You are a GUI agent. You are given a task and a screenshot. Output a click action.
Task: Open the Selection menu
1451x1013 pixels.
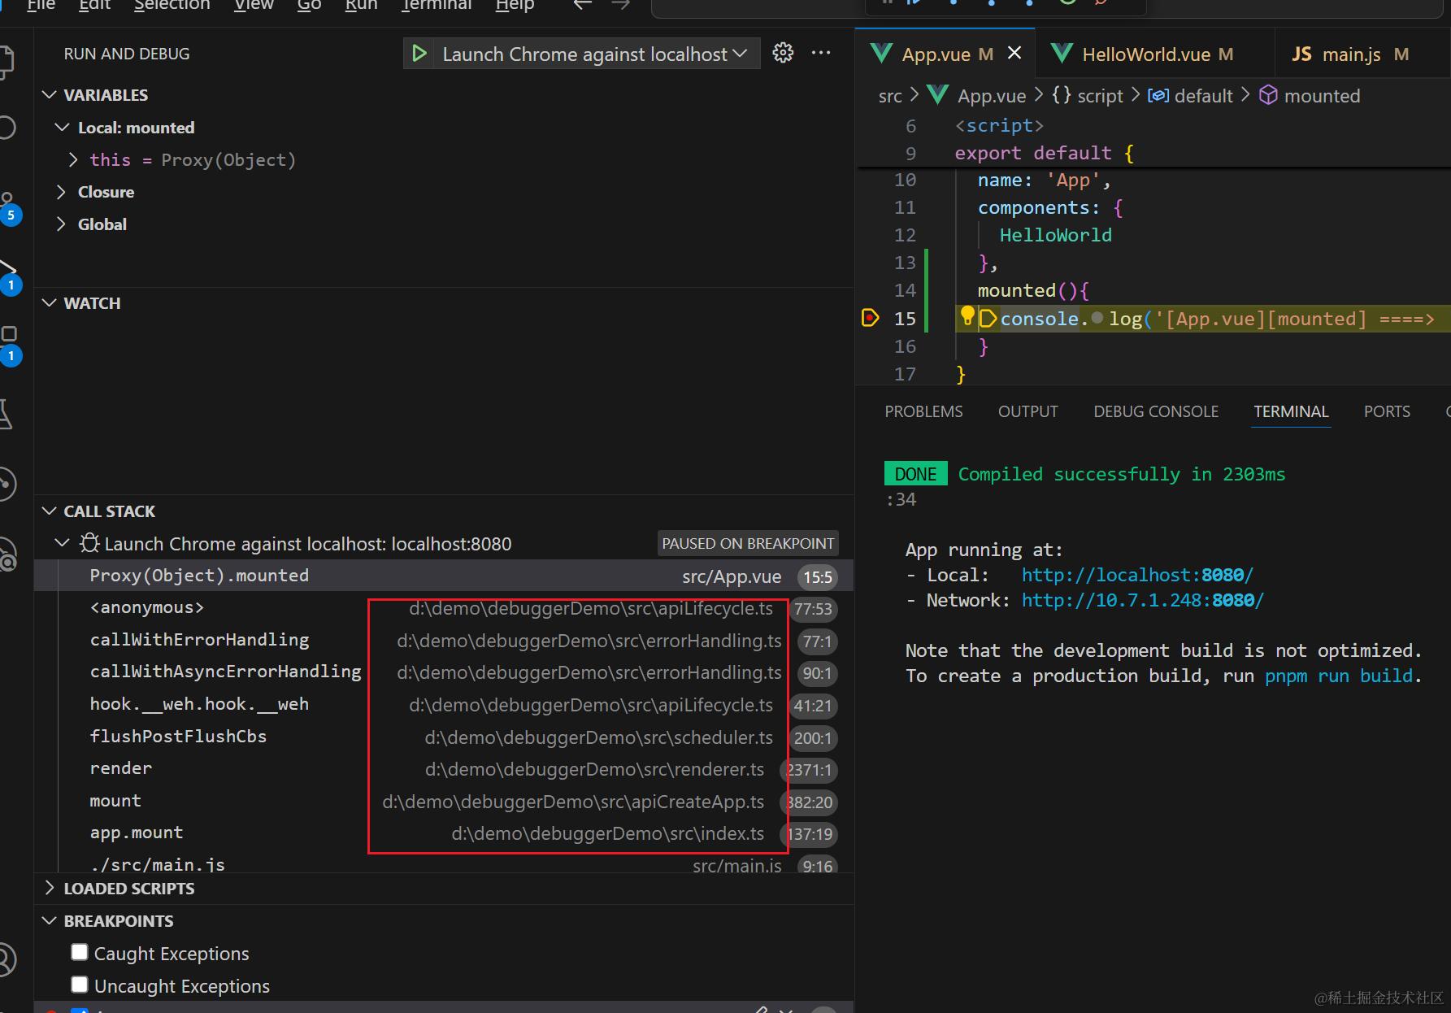pos(172,5)
